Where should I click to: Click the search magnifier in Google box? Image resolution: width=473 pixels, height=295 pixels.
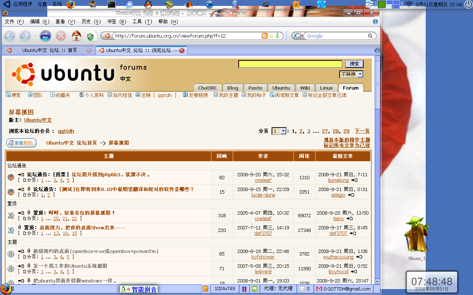click(370, 36)
